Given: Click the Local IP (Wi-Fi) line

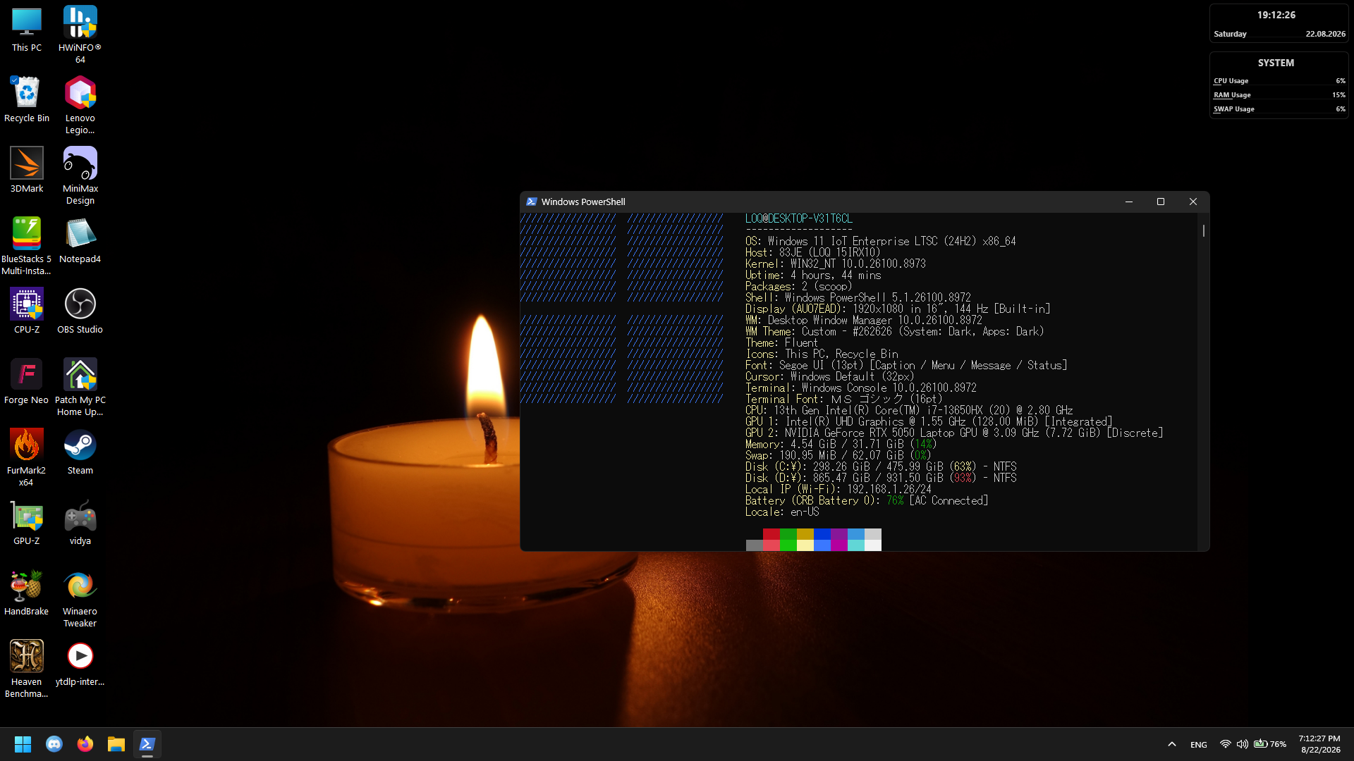Looking at the screenshot, I should click(x=838, y=489).
